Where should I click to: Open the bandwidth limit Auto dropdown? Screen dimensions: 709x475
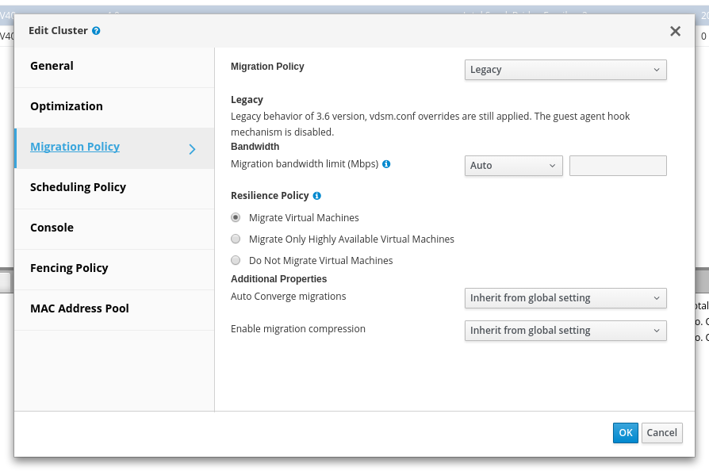tap(513, 166)
